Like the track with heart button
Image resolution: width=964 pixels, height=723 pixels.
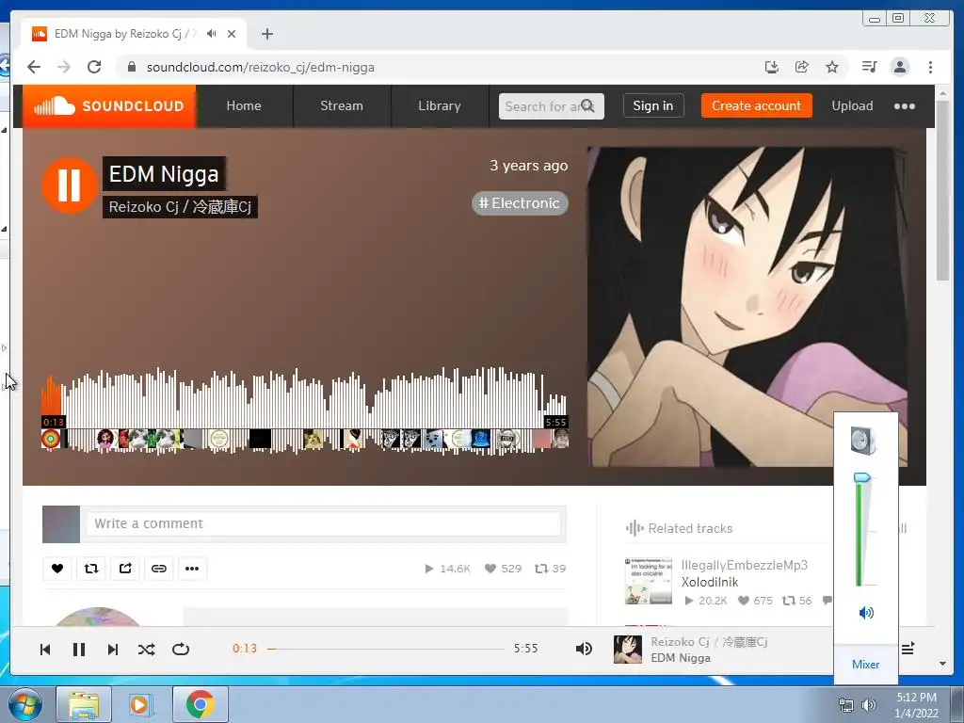click(57, 568)
